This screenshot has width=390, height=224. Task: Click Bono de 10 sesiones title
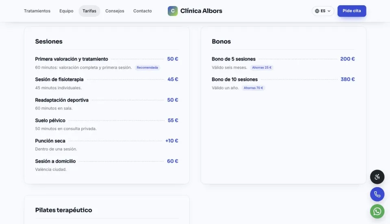pos(234,80)
